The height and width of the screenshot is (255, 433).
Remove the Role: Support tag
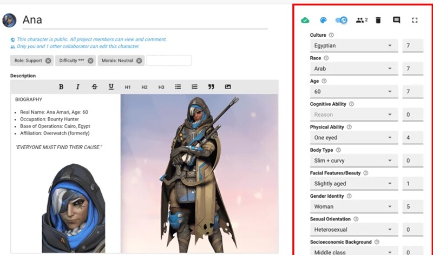click(48, 61)
